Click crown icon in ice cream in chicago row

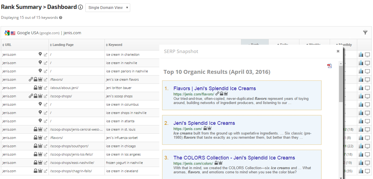tap(40, 146)
